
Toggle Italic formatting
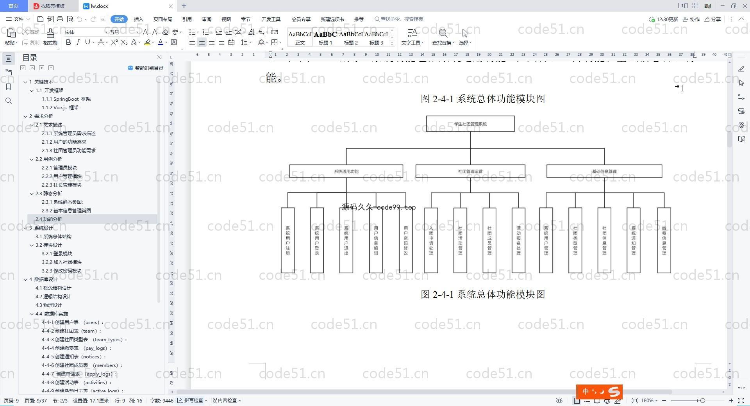click(78, 42)
